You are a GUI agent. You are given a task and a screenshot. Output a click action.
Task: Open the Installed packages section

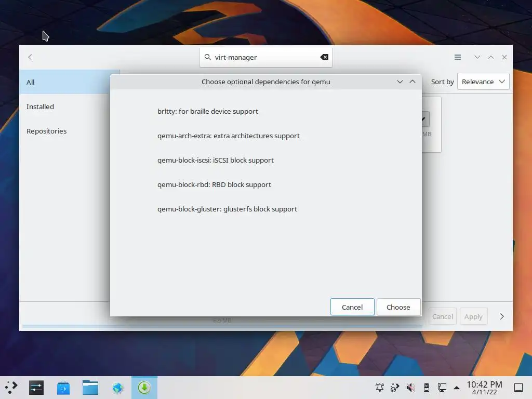tap(64, 107)
